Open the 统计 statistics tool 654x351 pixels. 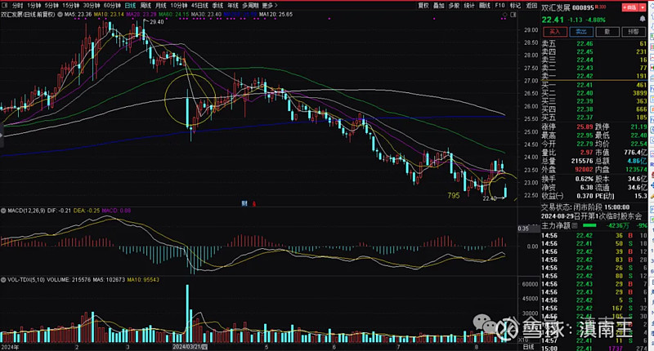pos(469,6)
